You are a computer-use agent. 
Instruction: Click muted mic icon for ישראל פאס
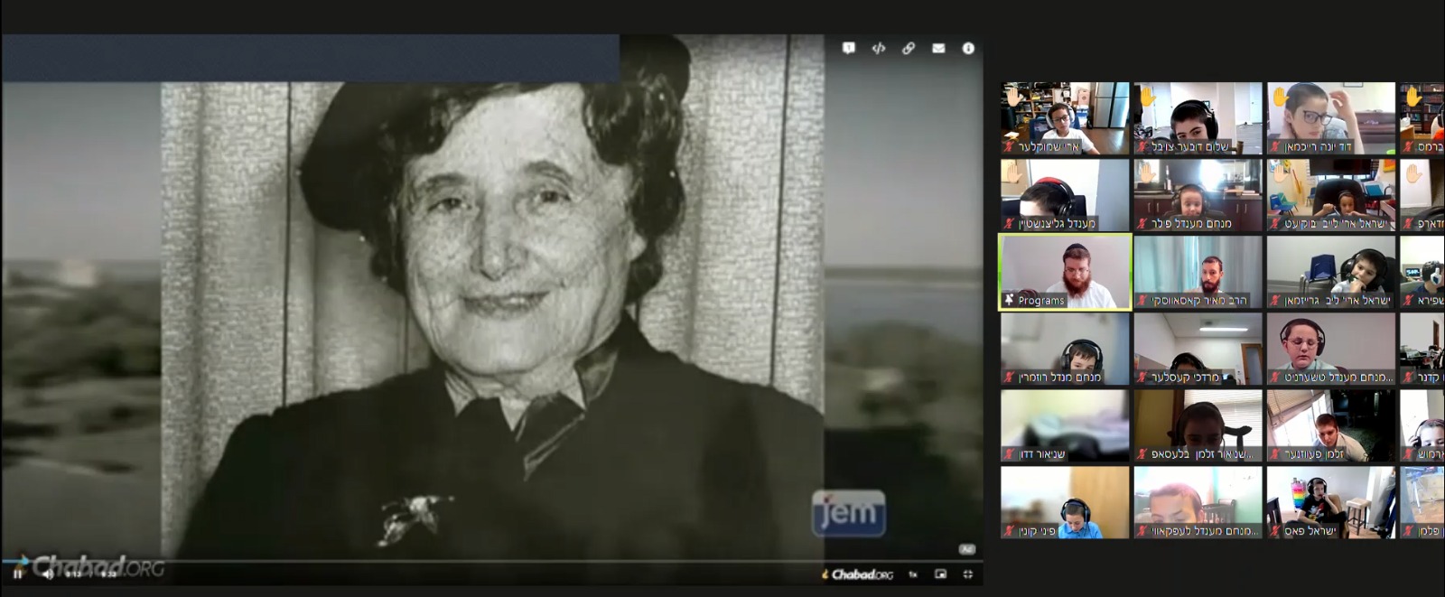[1274, 530]
